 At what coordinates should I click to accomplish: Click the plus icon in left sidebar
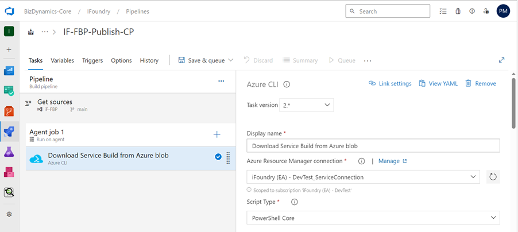(9, 49)
